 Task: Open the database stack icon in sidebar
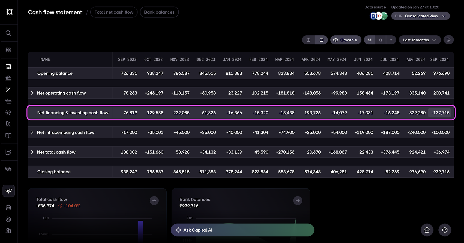(x=8, y=208)
